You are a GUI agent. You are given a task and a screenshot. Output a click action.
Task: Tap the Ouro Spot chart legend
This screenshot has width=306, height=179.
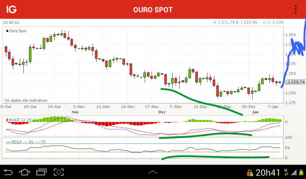pos(16,31)
